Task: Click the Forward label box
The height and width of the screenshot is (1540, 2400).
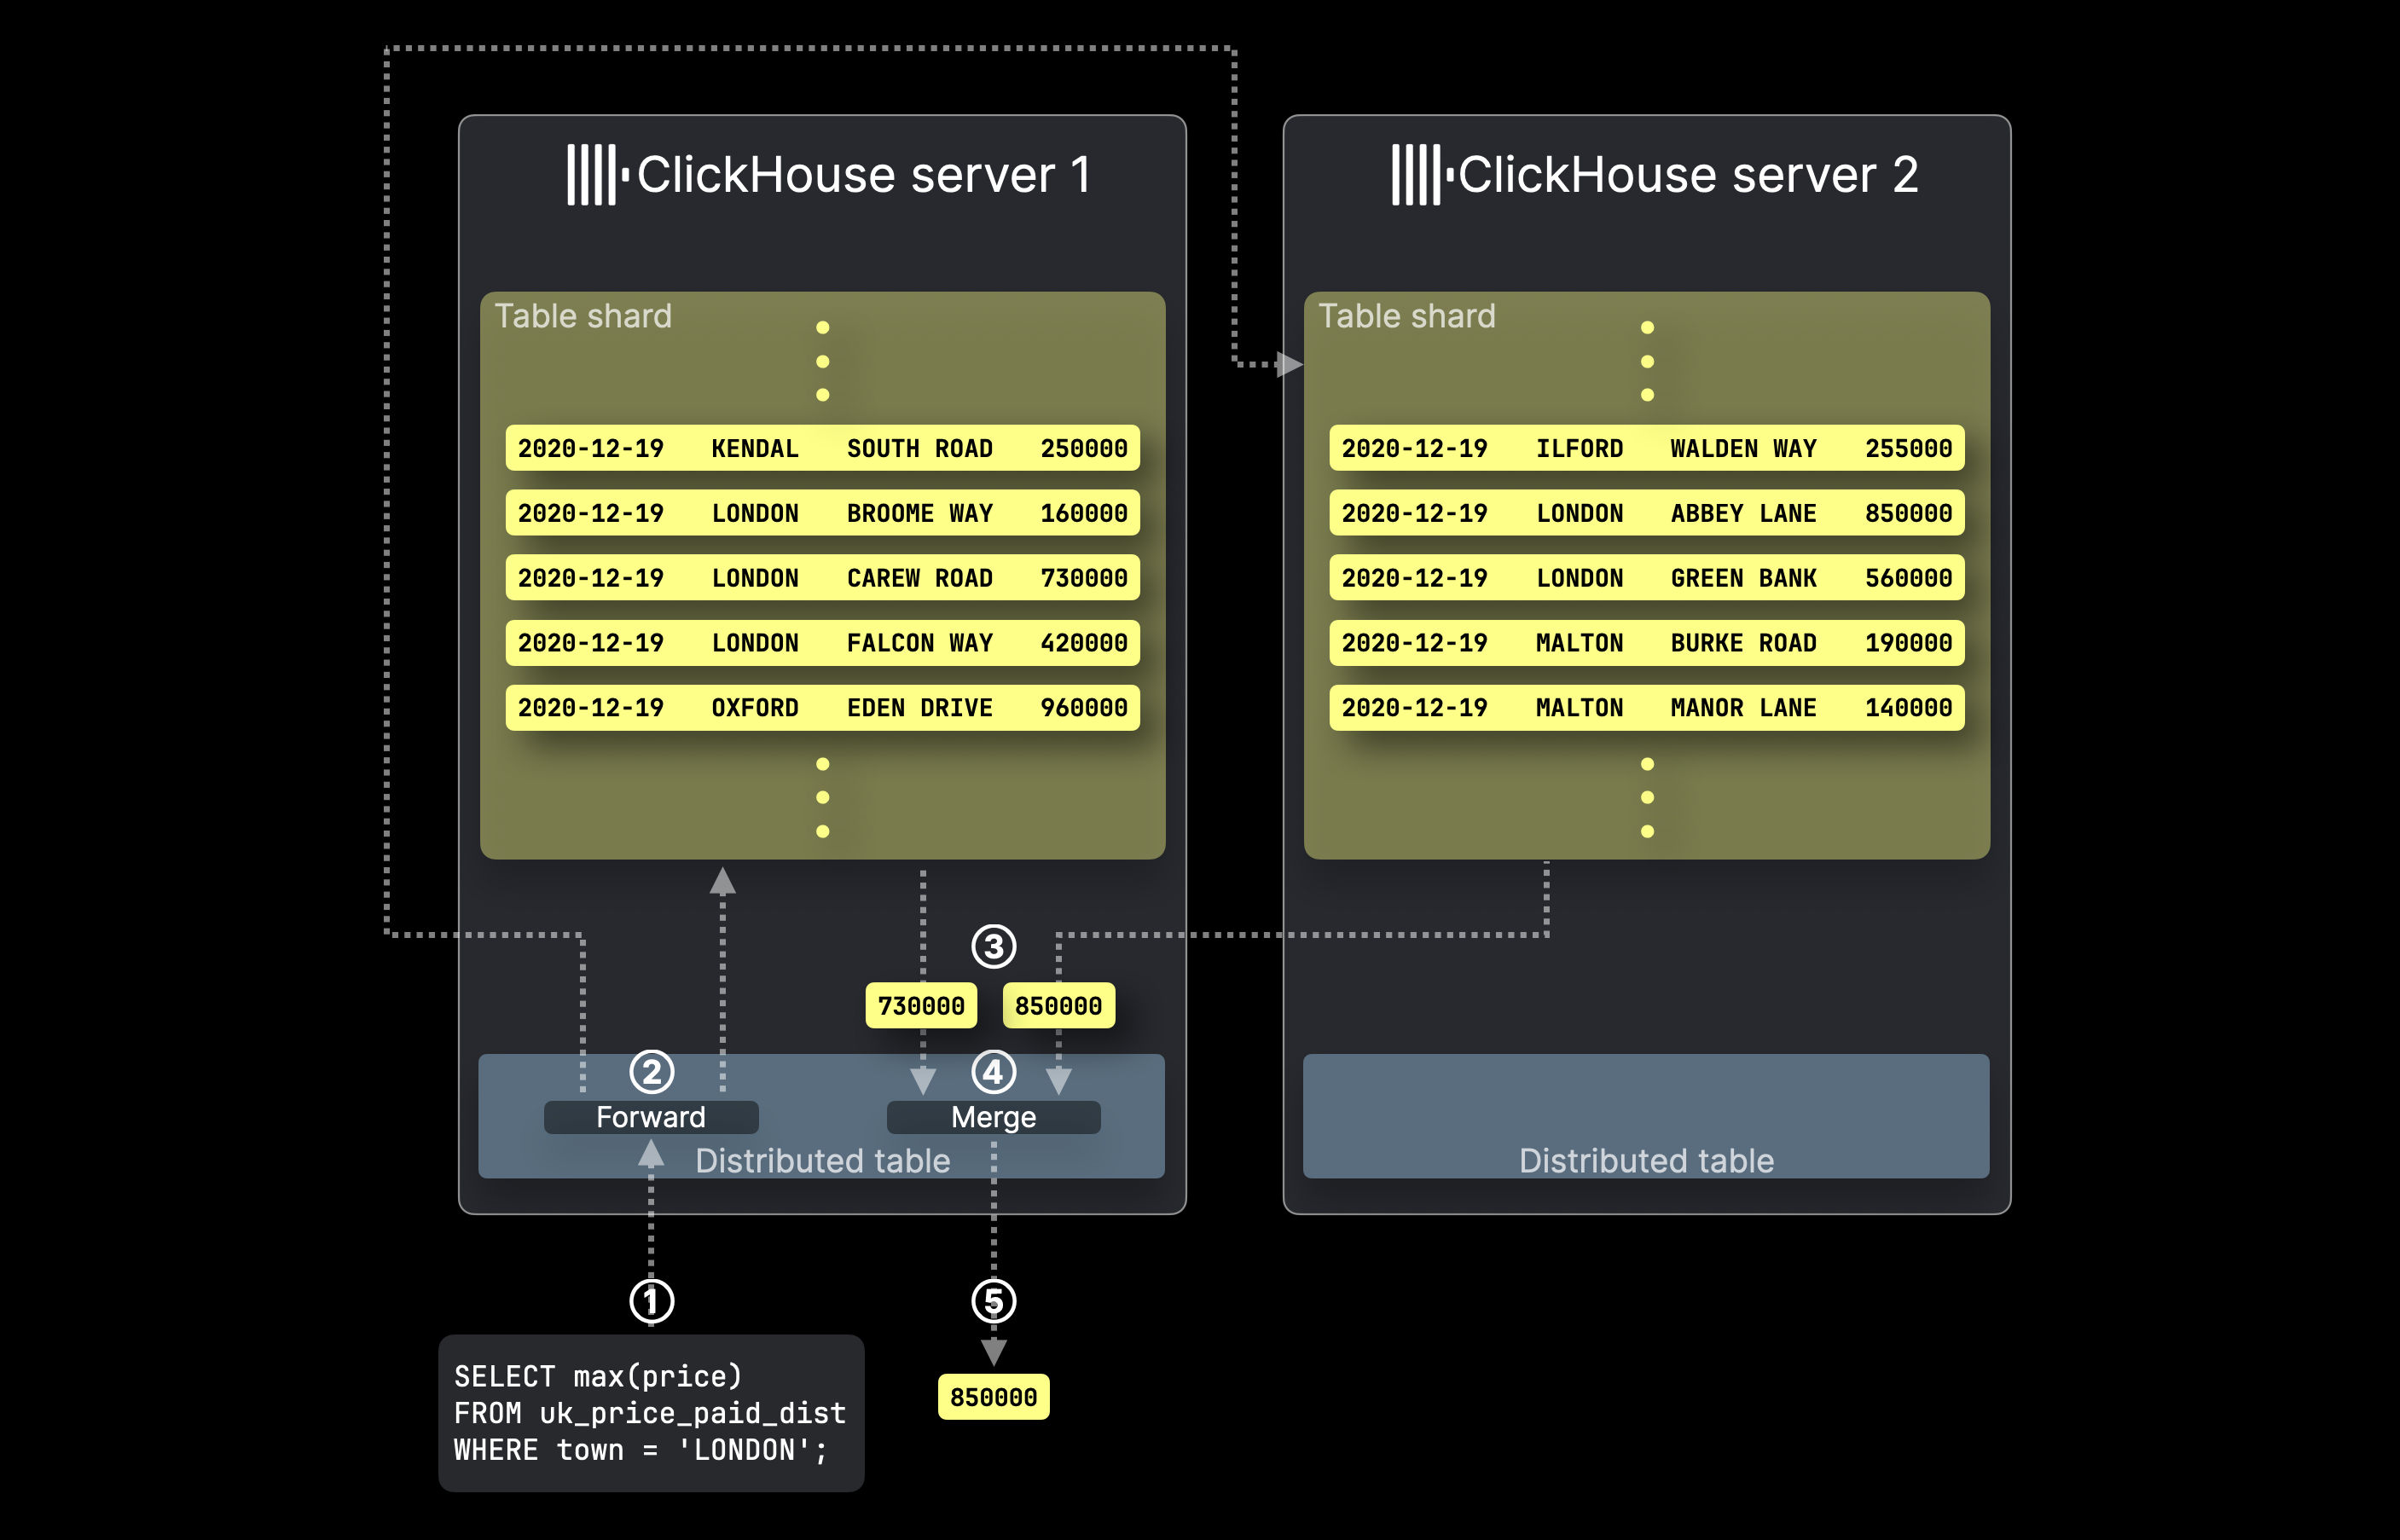Action: [x=651, y=1117]
